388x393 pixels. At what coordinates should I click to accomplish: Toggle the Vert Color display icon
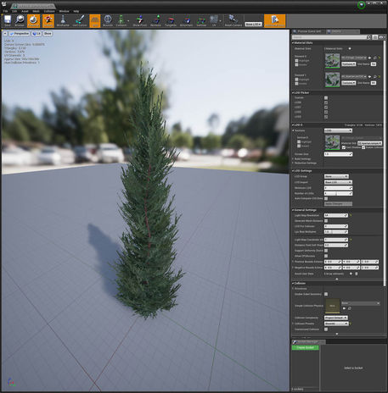point(80,20)
